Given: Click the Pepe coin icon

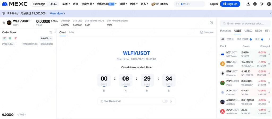Looking at the screenshot, I should point(222,83).
